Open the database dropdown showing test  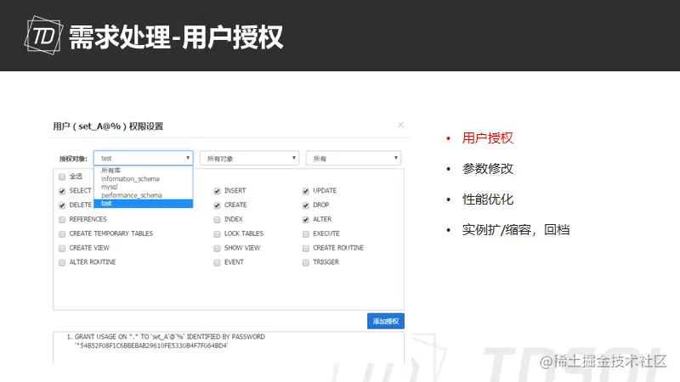pyautogui.click(x=143, y=158)
